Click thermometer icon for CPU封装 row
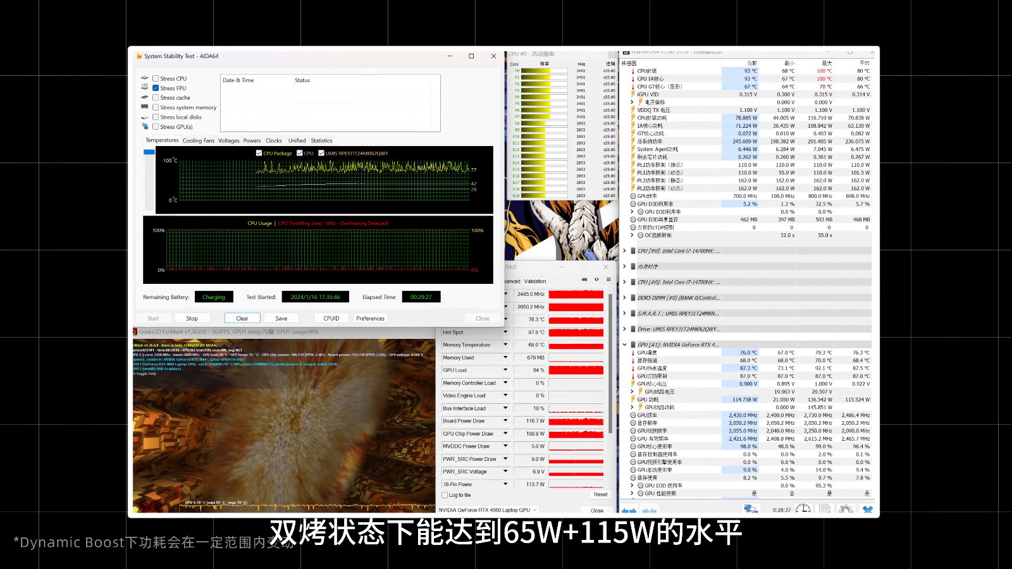 tap(633, 71)
